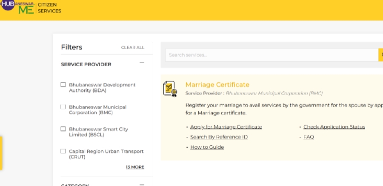Show 13 more service providers
The width and height of the screenshot is (383, 186).
point(135,167)
